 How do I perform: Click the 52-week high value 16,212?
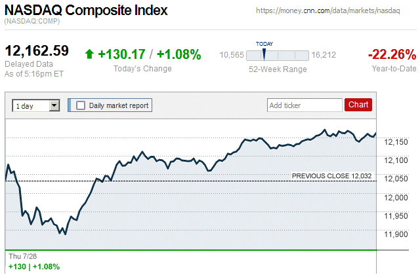324,55
